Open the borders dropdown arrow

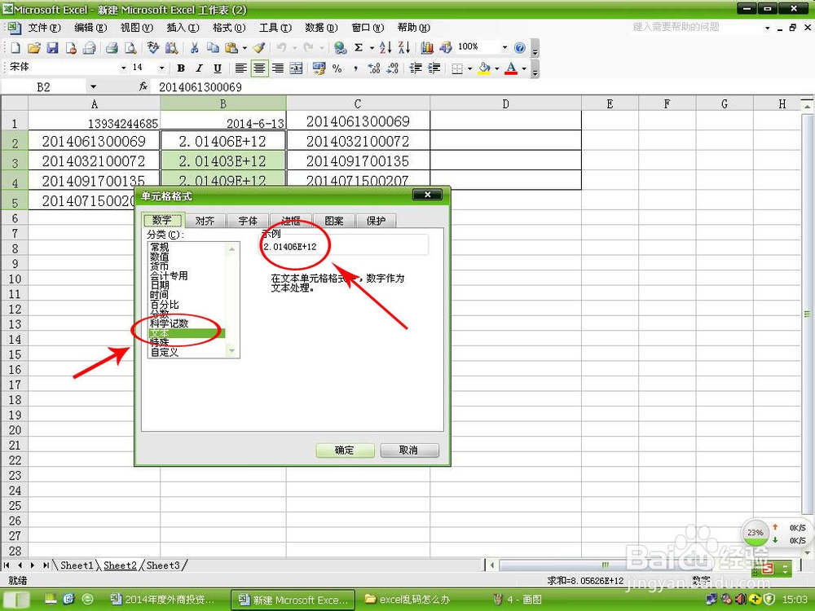click(469, 68)
